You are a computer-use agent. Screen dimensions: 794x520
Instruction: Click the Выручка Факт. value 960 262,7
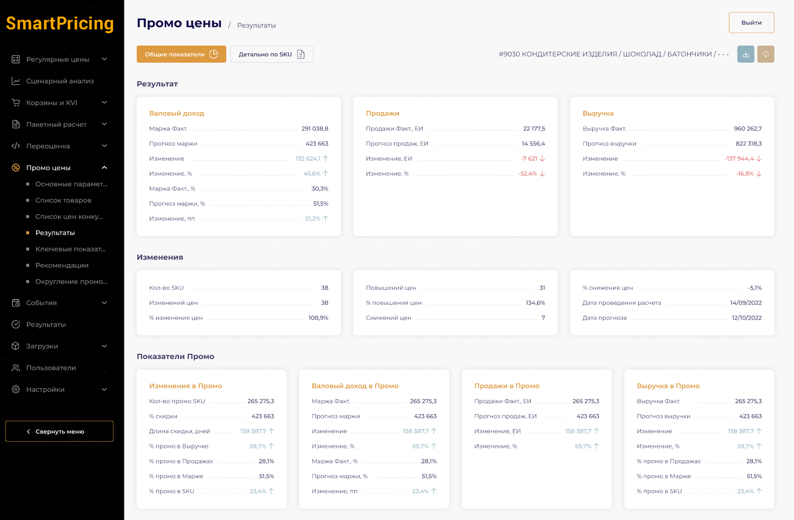tap(747, 129)
